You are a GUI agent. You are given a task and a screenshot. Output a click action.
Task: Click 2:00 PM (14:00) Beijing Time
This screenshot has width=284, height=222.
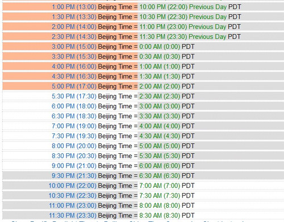(92, 27)
